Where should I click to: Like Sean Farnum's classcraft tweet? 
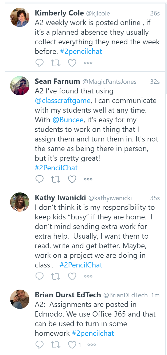[72, 179]
